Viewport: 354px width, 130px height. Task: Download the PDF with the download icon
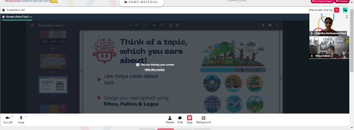click(x=263, y=25)
